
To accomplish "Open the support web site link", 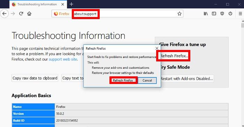I will [63, 59].
